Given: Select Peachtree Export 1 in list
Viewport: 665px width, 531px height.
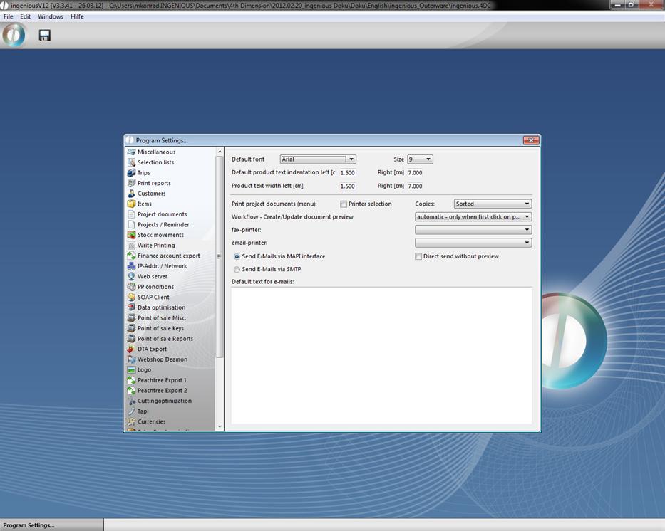Looking at the screenshot, I should (162, 380).
